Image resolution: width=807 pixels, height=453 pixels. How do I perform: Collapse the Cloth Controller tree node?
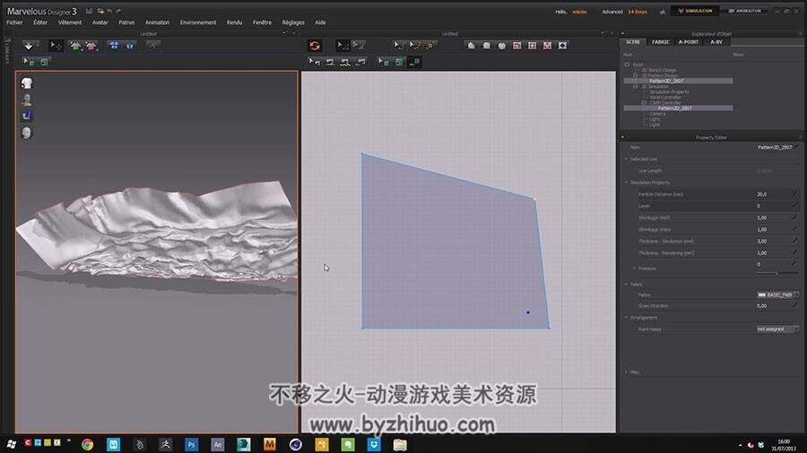(643, 103)
